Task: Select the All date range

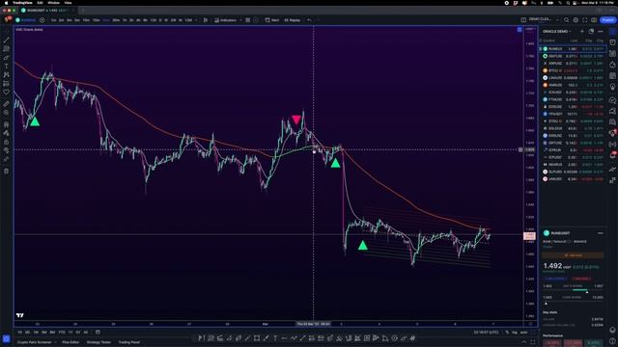Action: coord(86,333)
